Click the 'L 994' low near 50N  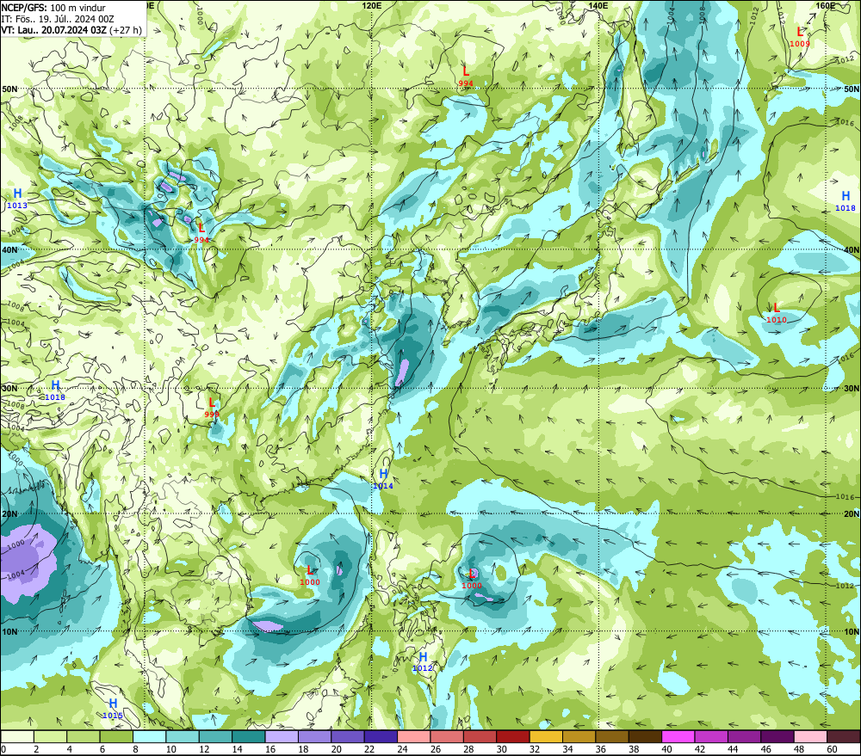point(466,77)
